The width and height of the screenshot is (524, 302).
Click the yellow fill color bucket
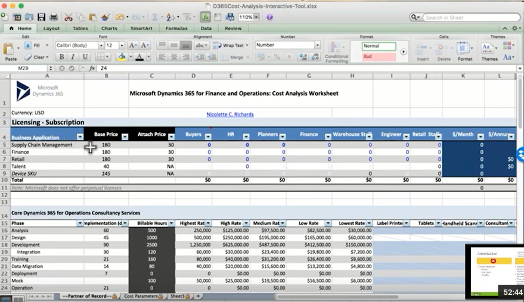pos(122,57)
